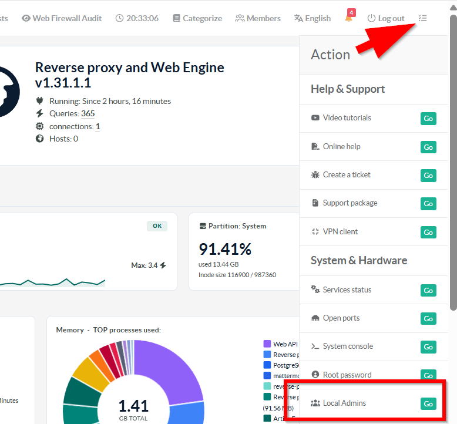Click Go button for Support package
The width and height of the screenshot is (457, 424).
pos(428,204)
